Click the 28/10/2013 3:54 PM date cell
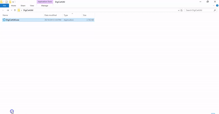Image resolution: width=219 pixels, height=114 pixels. 53,20
